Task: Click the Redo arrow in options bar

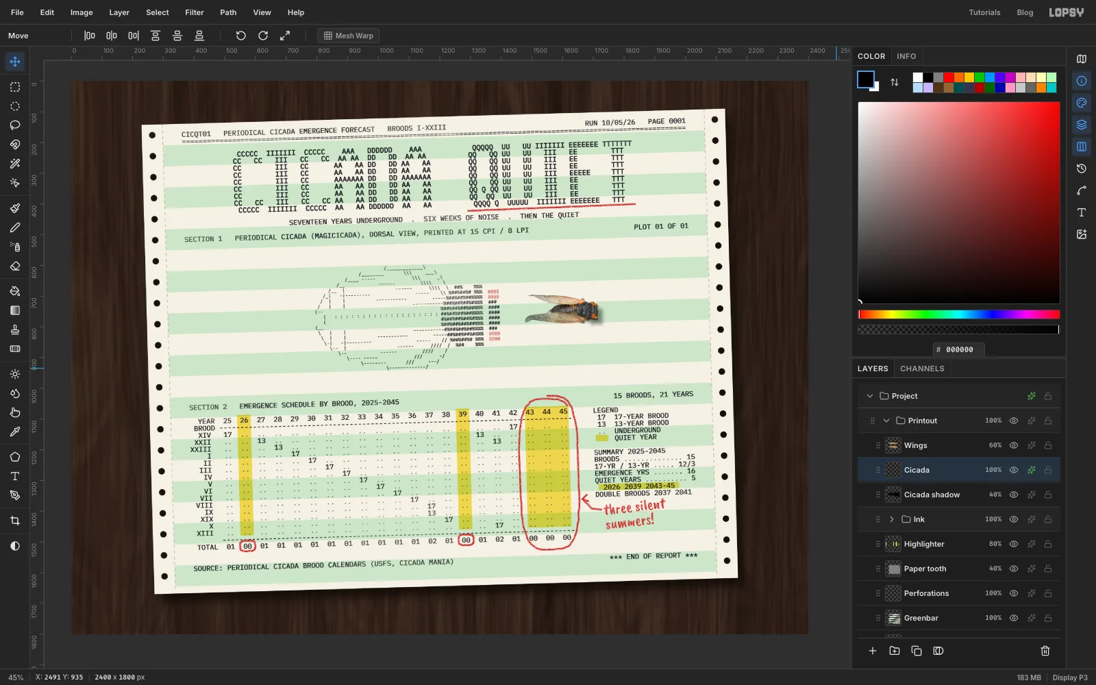Action: pos(263,36)
